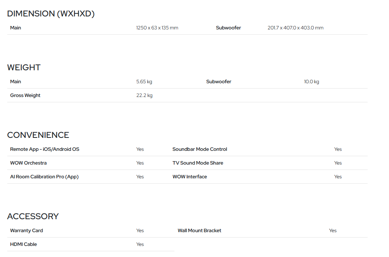Select the Soundbar Mode Control label

pos(200,149)
